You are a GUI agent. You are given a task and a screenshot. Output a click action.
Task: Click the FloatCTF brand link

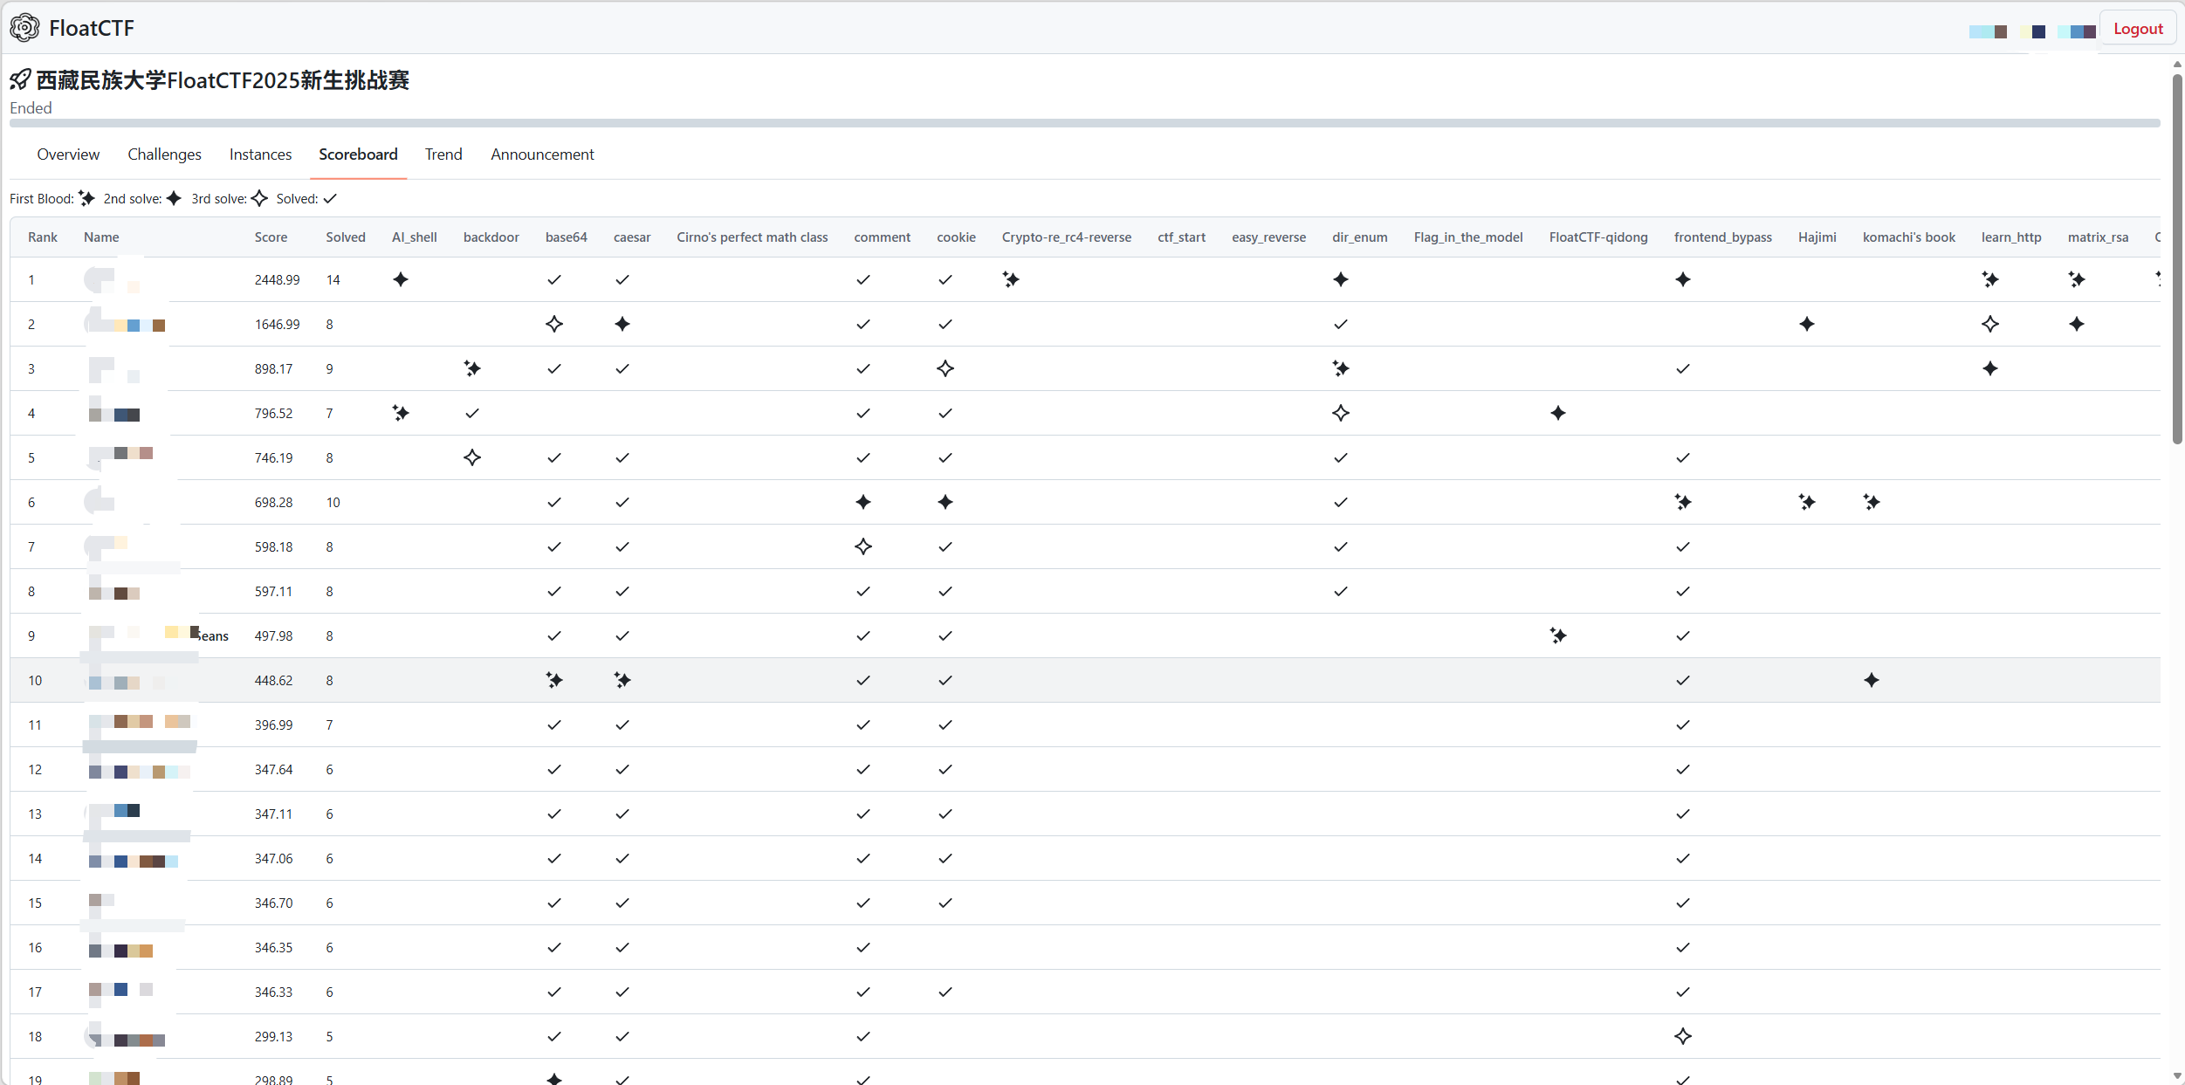pyautogui.click(x=92, y=28)
